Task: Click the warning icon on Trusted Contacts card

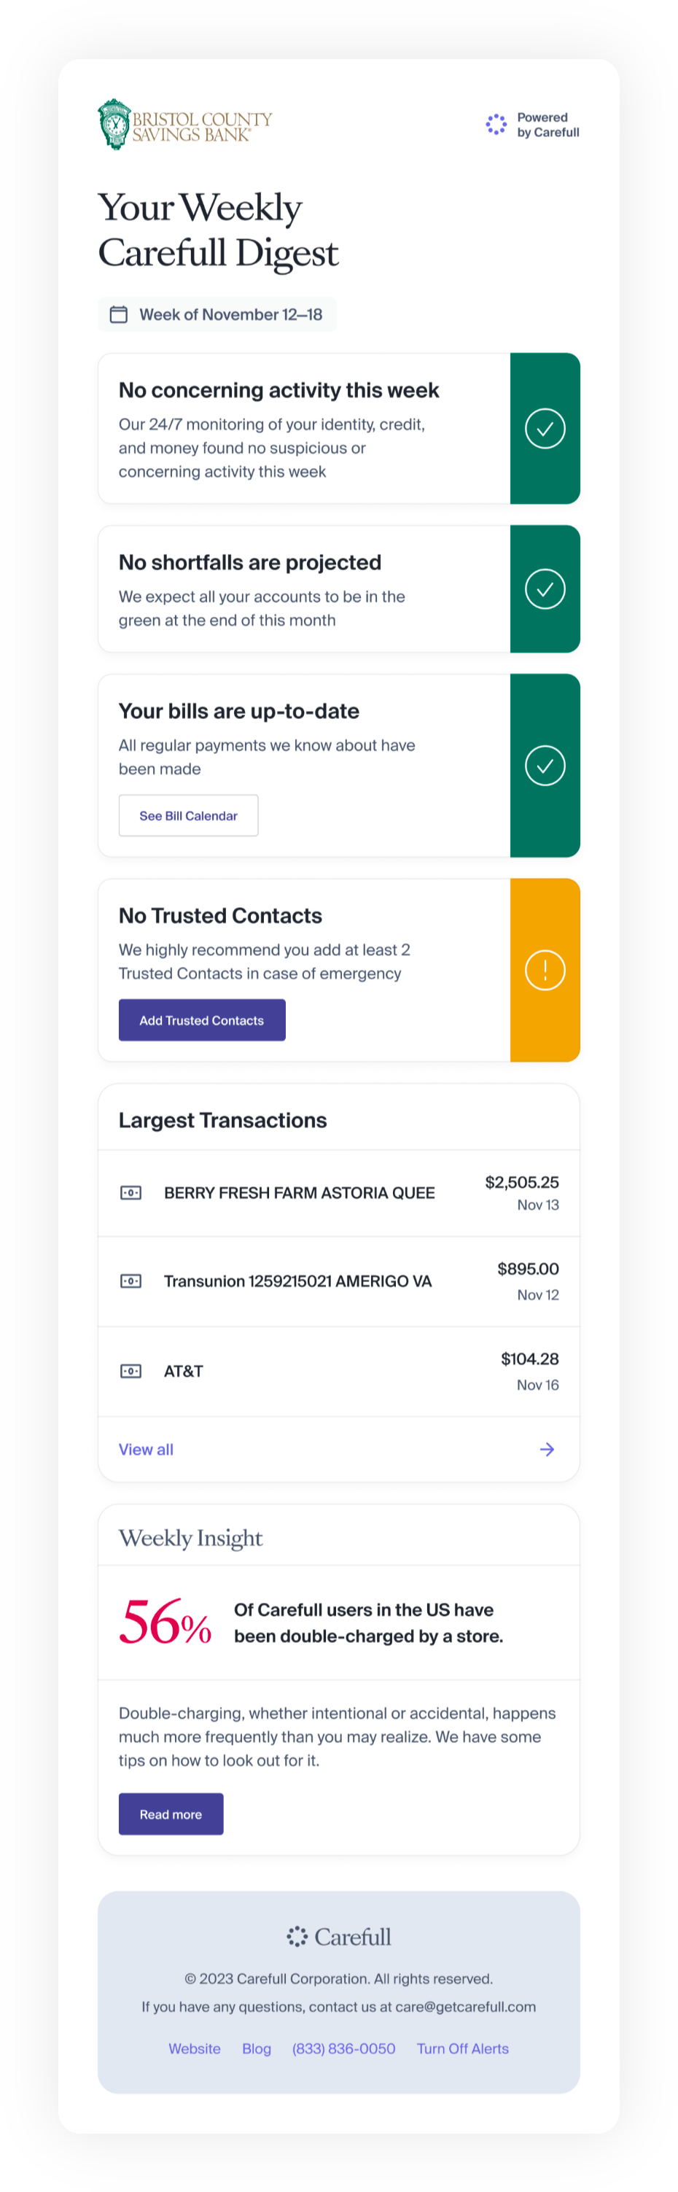Action: pyautogui.click(x=545, y=969)
